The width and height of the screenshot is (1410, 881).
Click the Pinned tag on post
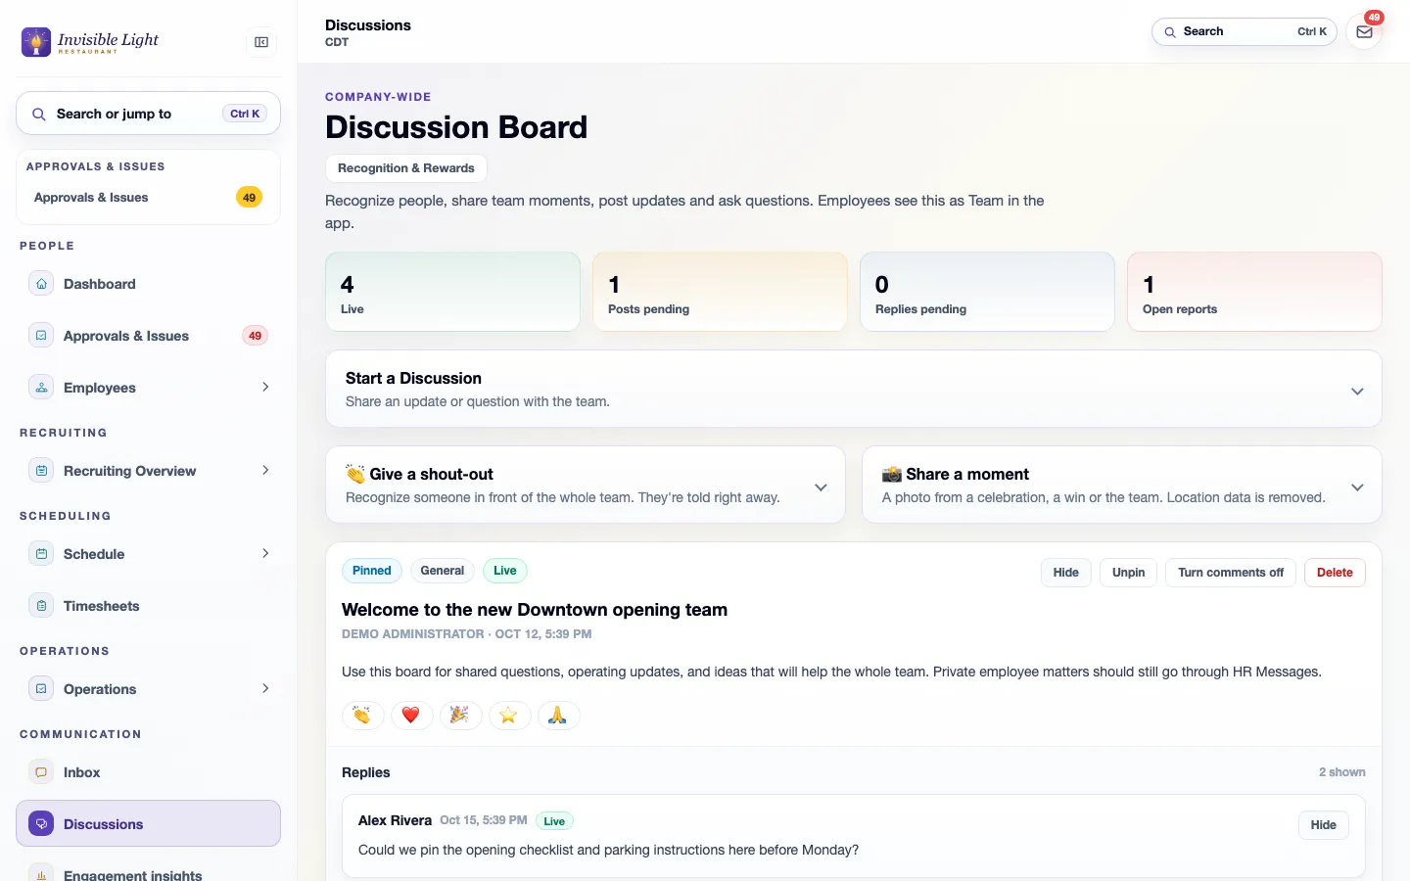tap(372, 571)
